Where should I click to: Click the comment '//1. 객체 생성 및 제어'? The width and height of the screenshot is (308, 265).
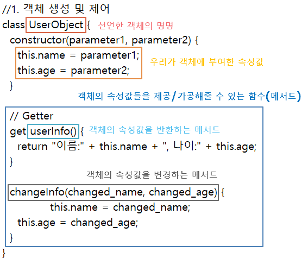(x=55, y=9)
